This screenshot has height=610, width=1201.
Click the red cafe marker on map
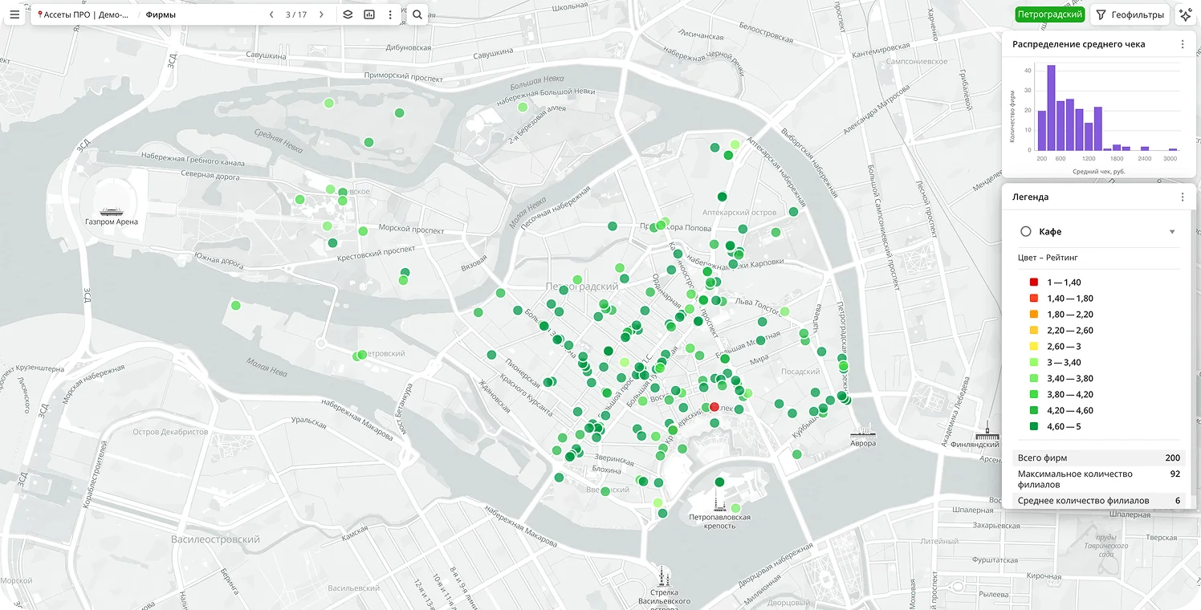point(714,407)
